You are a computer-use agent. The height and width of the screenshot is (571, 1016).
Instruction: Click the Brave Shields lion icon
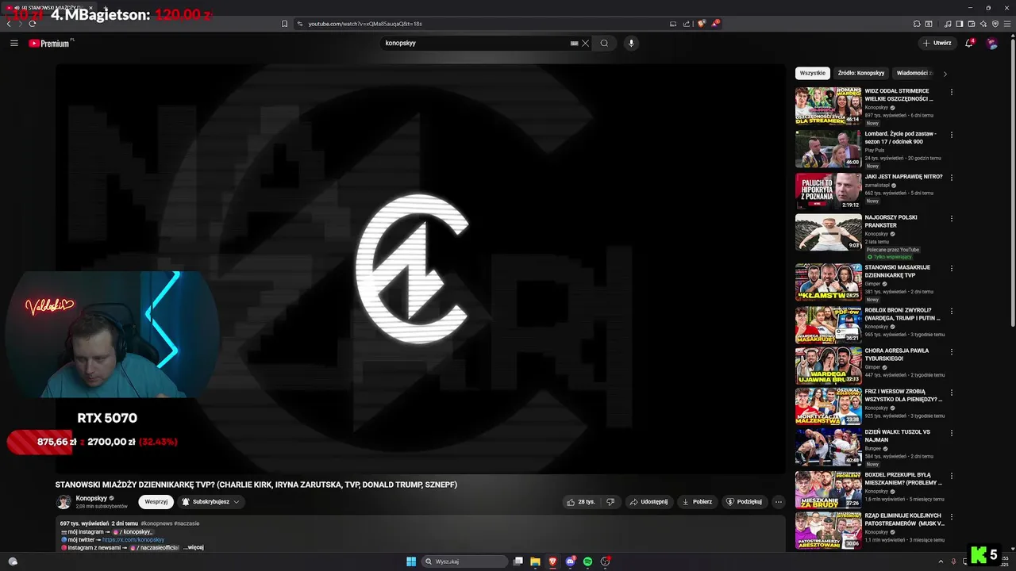(701, 24)
